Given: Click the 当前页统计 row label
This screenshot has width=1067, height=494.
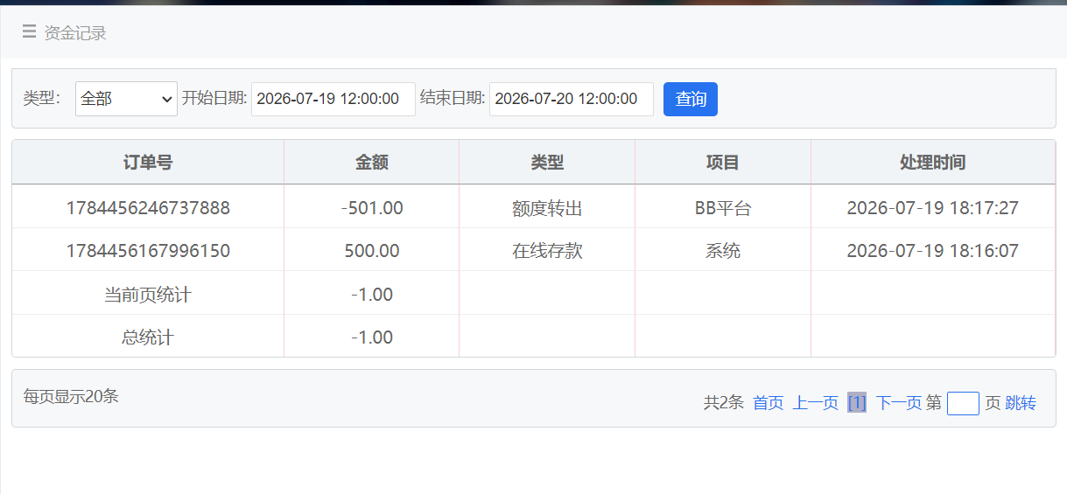Looking at the screenshot, I should (x=148, y=295).
